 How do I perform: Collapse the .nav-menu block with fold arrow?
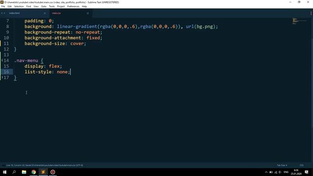pos(2,60)
